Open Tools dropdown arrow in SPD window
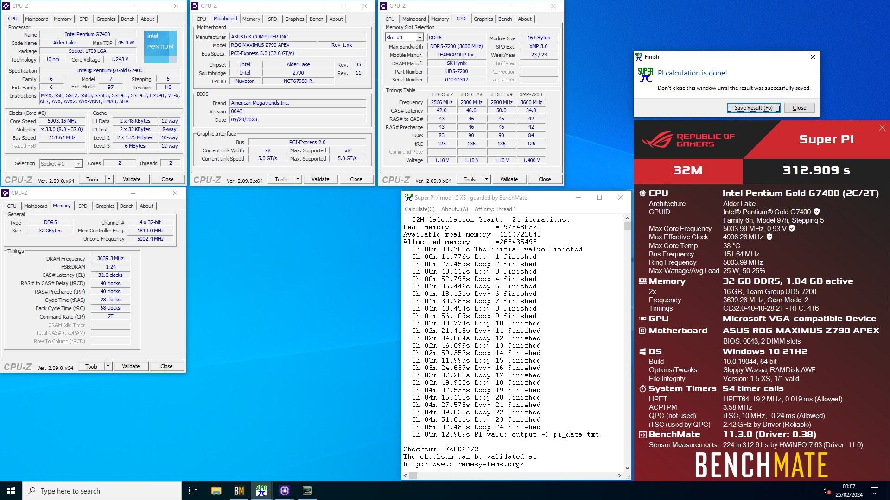Viewport: 890px width, 500px height. (486, 179)
